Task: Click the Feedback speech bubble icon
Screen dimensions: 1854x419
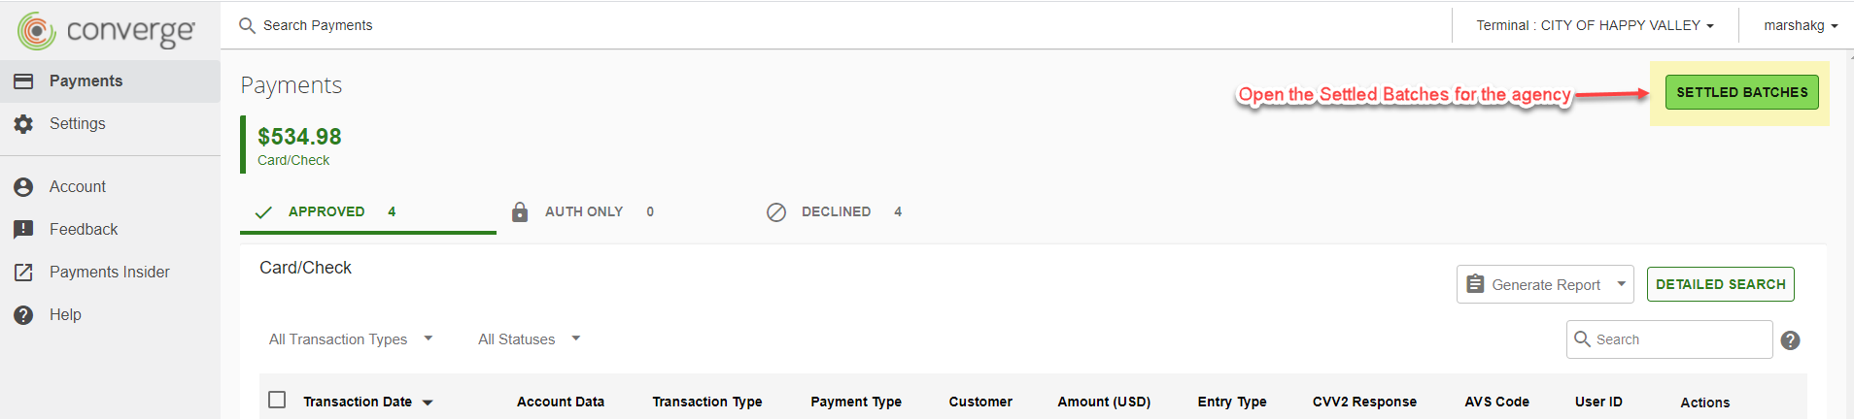Action: coord(23,230)
